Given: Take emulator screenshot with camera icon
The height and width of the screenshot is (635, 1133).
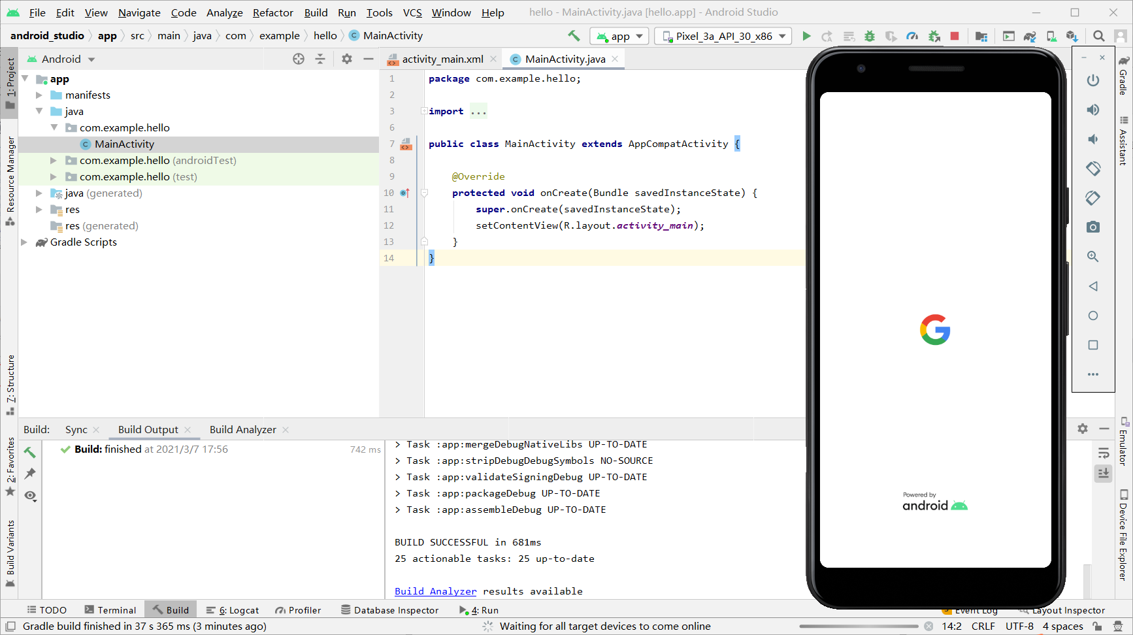Looking at the screenshot, I should (1093, 227).
